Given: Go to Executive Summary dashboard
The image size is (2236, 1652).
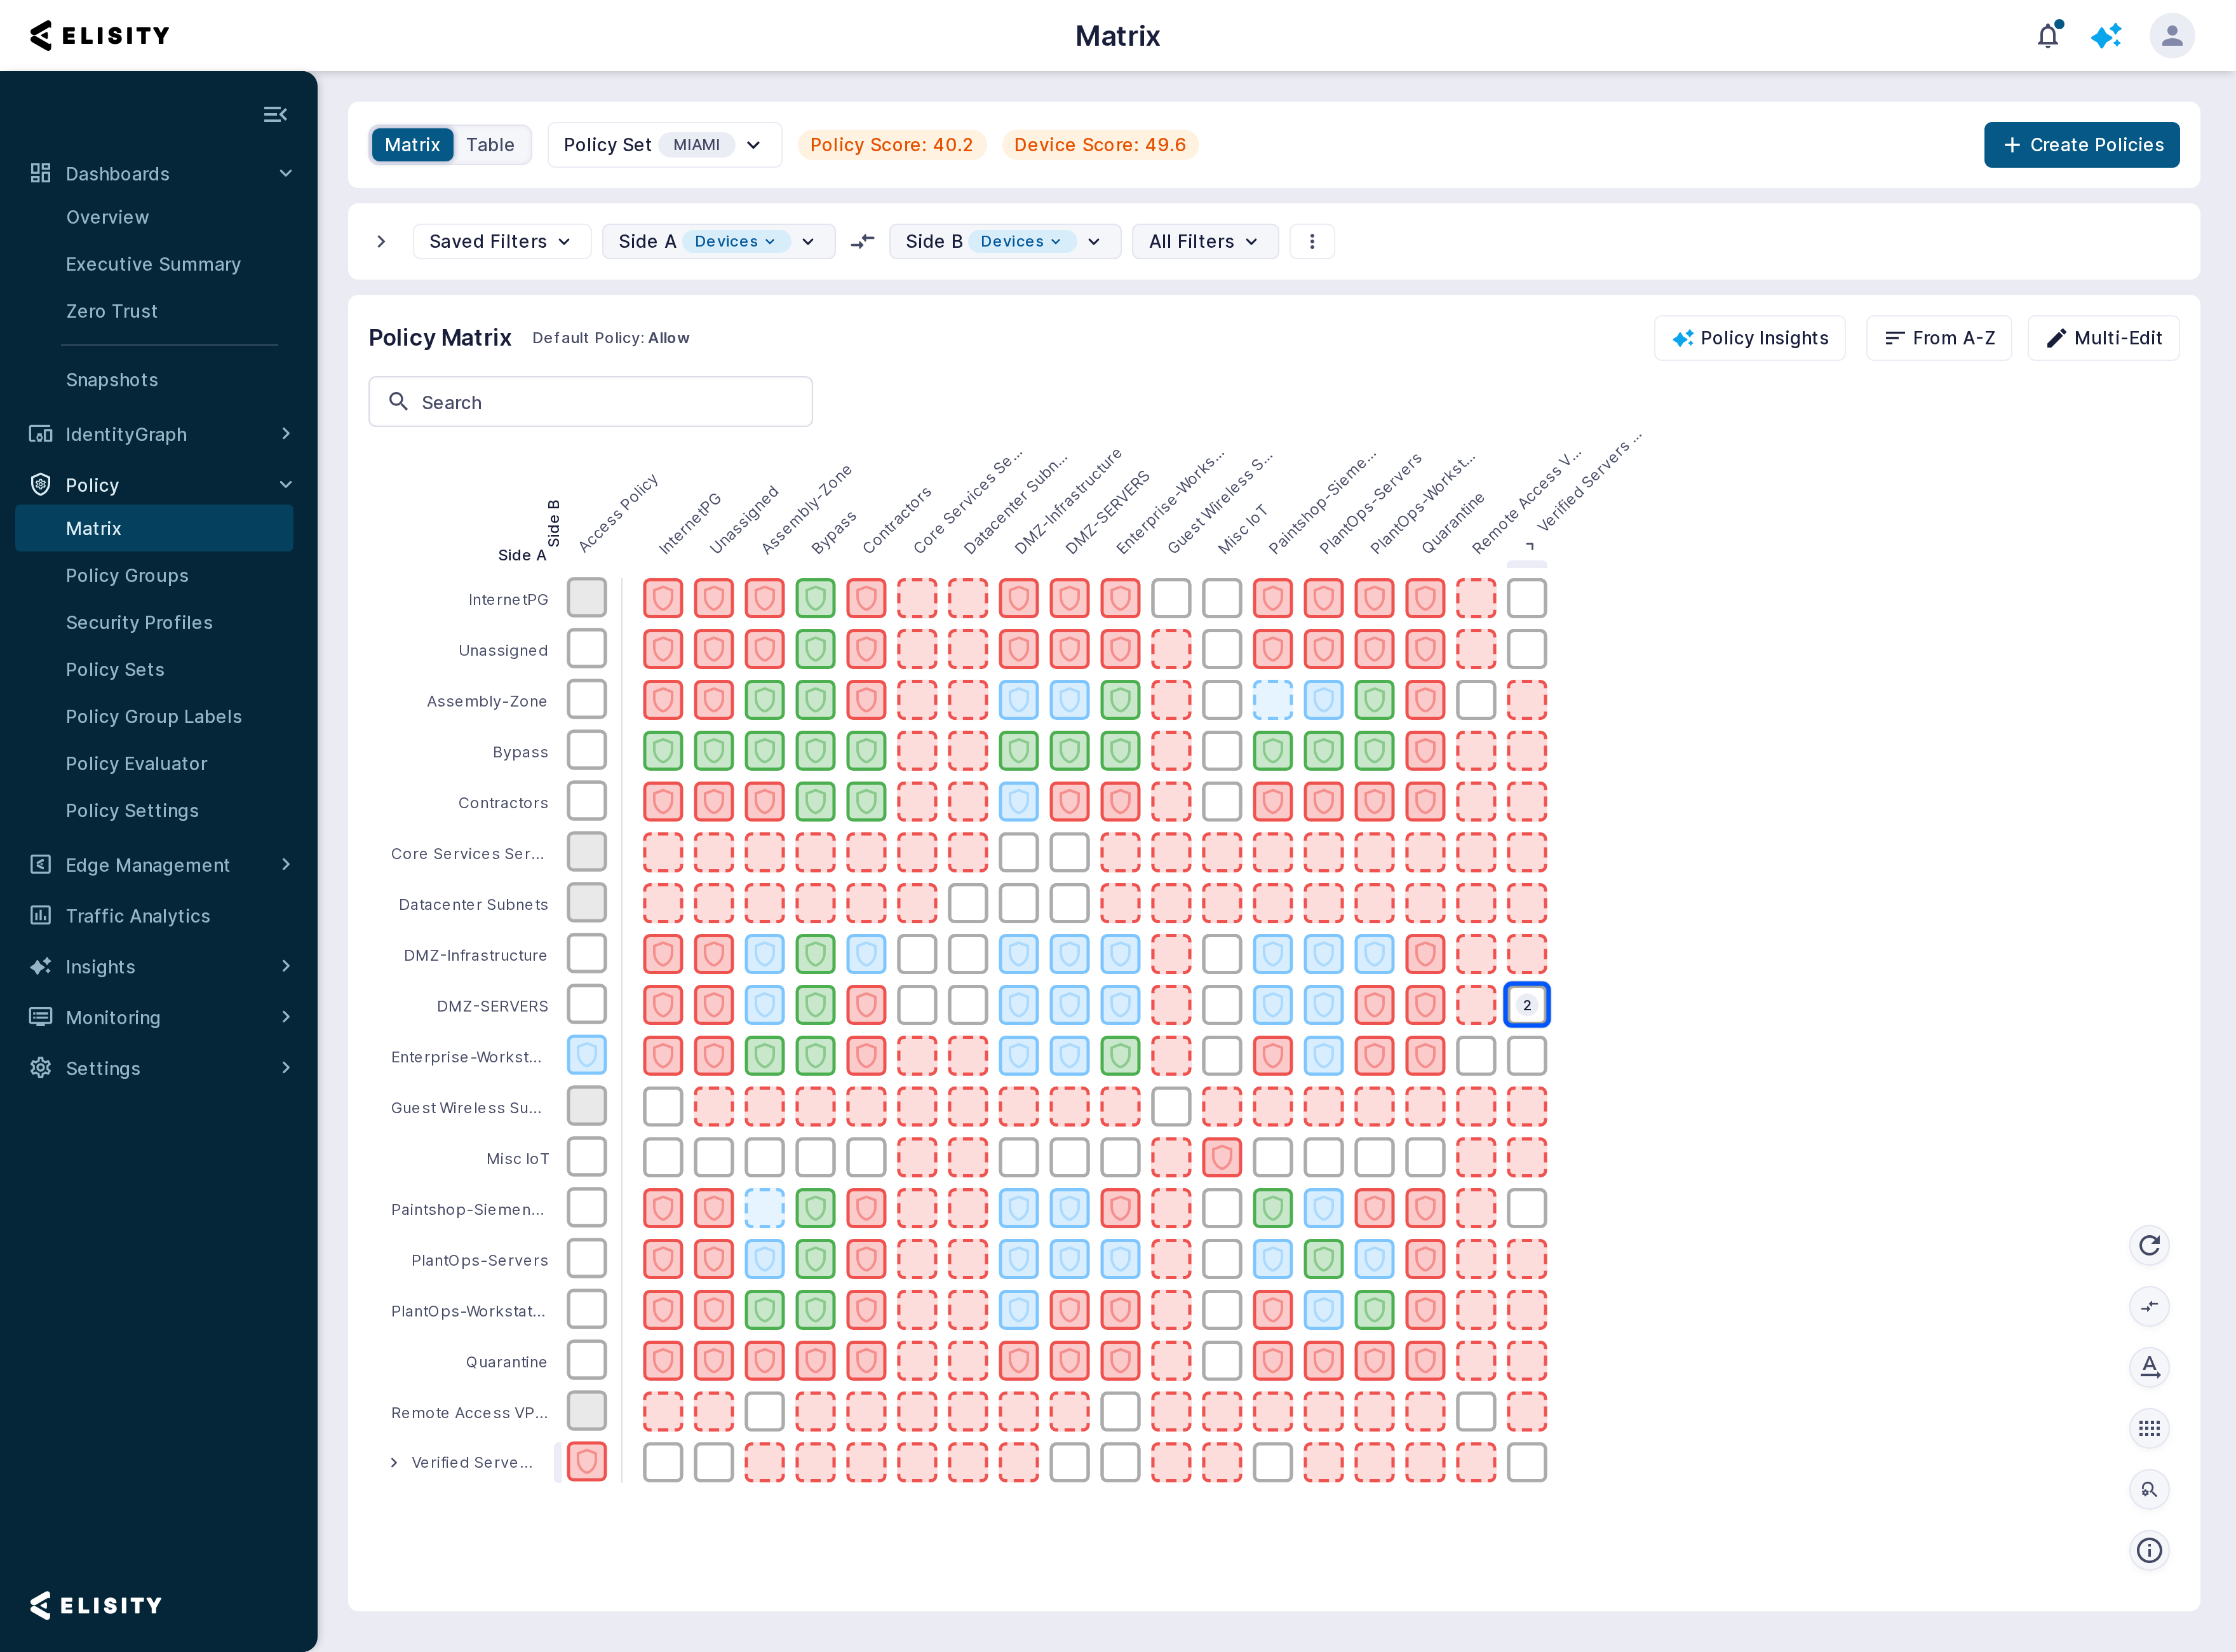Looking at the screenshot, I should 153,264.
